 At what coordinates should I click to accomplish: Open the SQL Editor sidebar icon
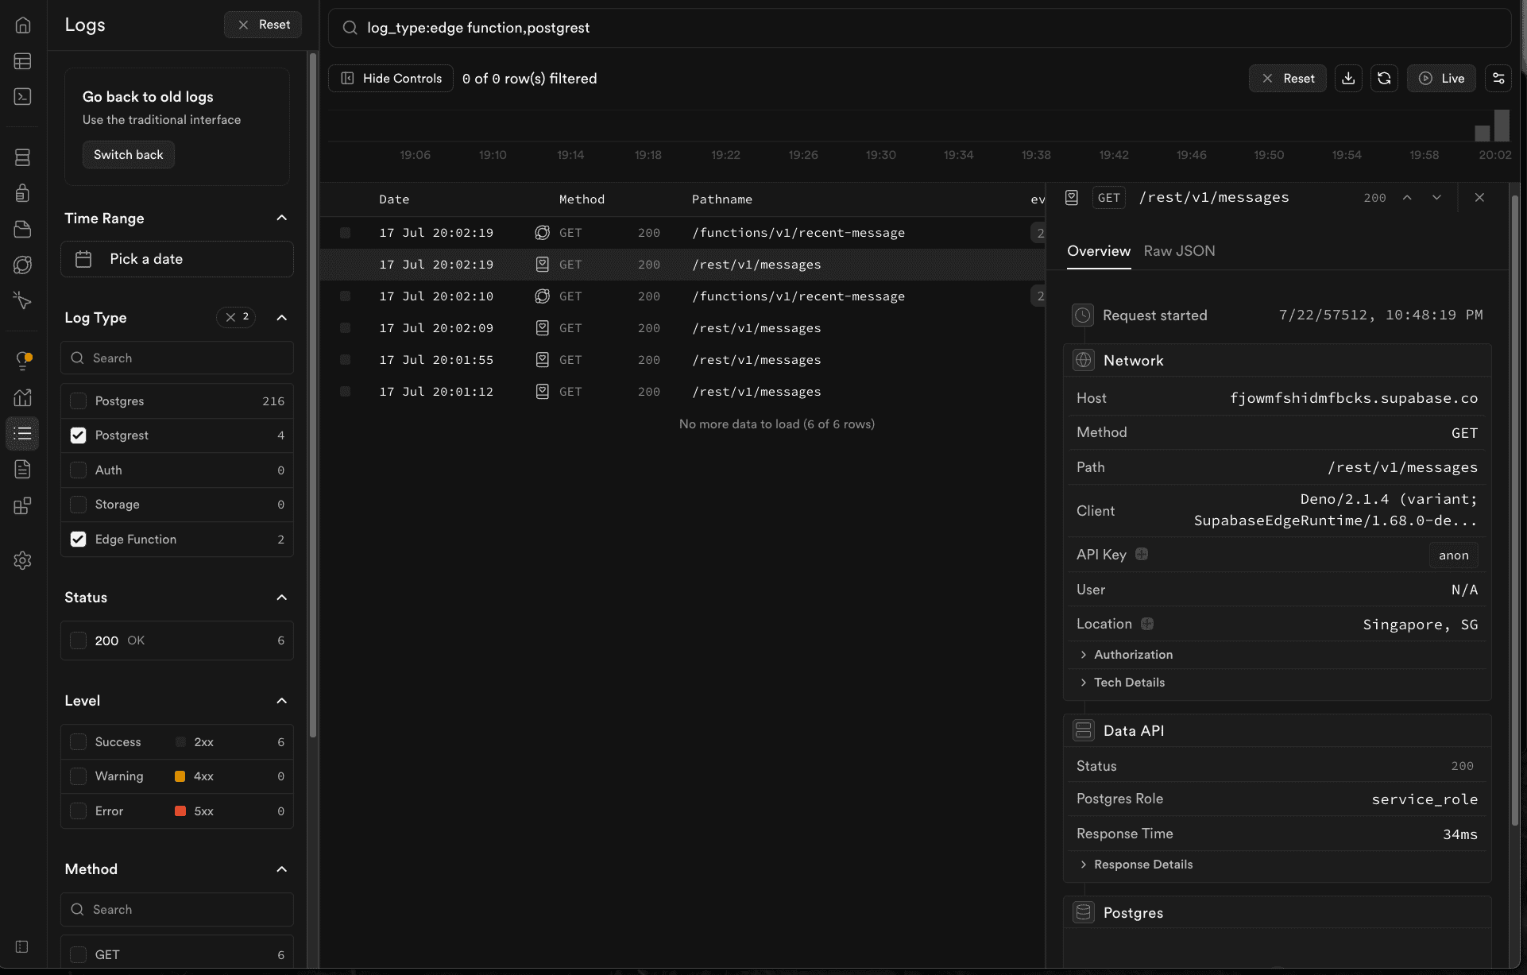22,96
